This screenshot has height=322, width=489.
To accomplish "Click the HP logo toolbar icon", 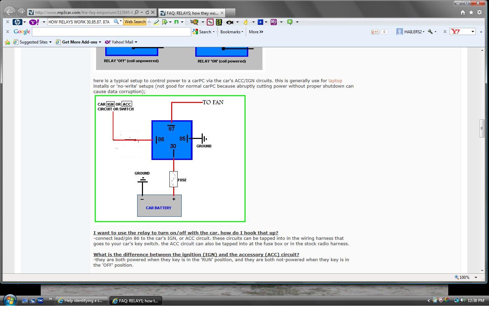I will [17, 22].
